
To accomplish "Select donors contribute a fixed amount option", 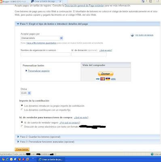I will [x=22, y=110].
